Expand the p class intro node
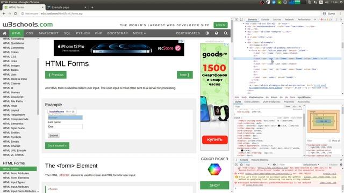 click(246, 37)
